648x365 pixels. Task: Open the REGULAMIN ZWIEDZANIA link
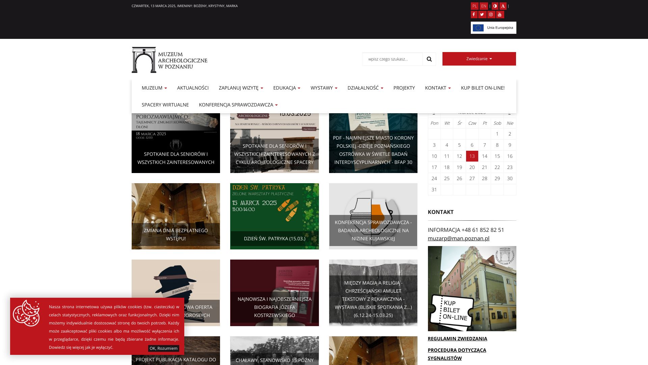pos(457,339)
